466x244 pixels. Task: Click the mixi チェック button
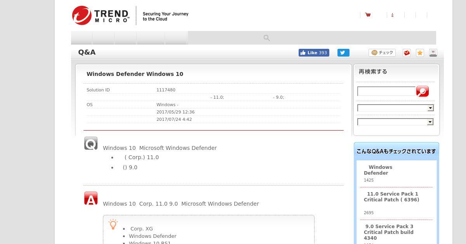point(382,53)
